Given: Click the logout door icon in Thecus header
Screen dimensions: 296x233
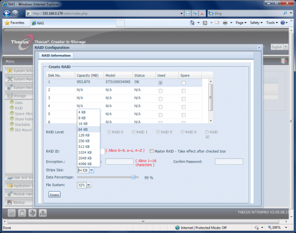Looking at the screenshot, I should coord(284,61).
